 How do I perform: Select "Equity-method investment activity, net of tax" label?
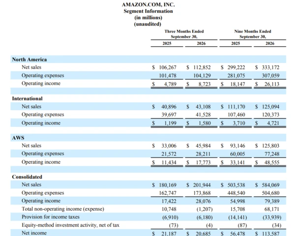70,225
